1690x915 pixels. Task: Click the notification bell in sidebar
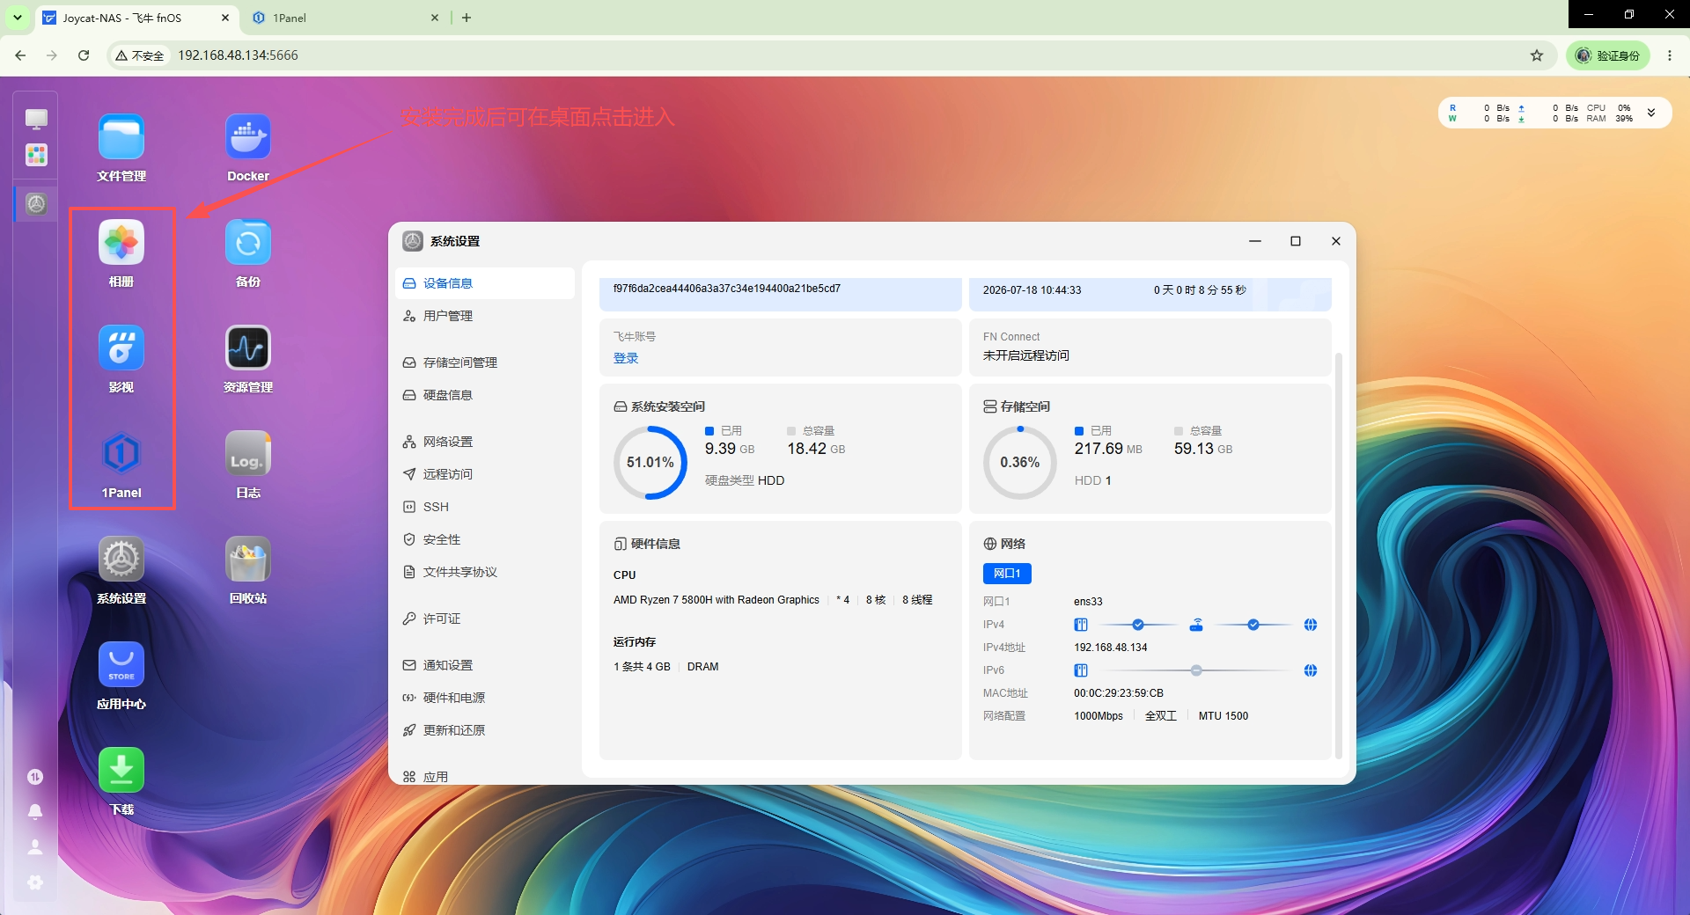tap(35, 811)
